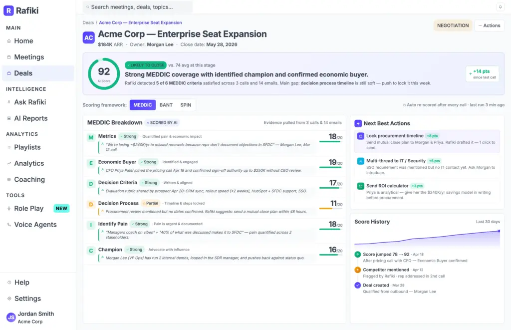The height and width of the screenshot is (330, 511).
Task: Click the Analytics sidebar icon
Action: [x=9, y=163]
